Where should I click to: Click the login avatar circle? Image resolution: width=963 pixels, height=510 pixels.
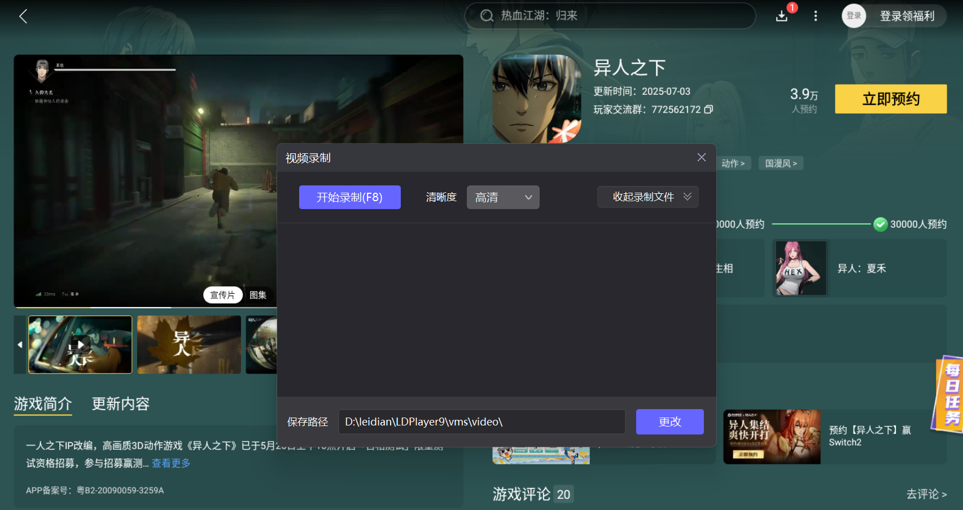coord(854,16)
